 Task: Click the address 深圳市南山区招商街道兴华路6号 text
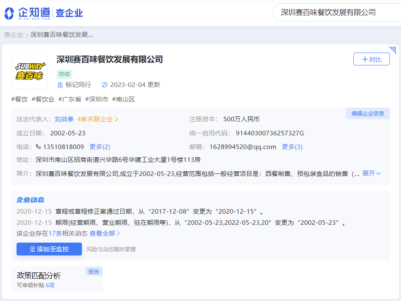tap(118, 160)
